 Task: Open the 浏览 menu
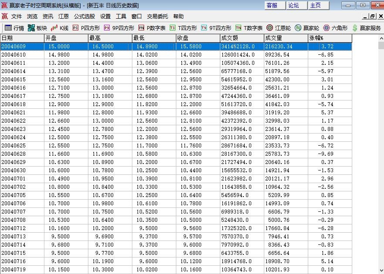pos(32,17)
